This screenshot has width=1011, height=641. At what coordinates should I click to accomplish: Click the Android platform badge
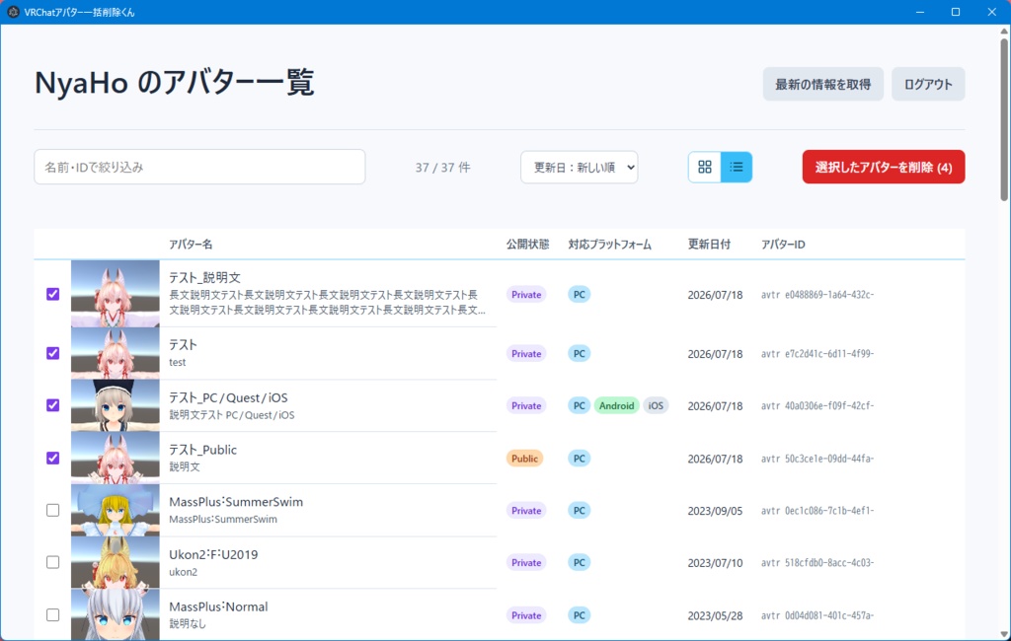(x=616, y=406)
